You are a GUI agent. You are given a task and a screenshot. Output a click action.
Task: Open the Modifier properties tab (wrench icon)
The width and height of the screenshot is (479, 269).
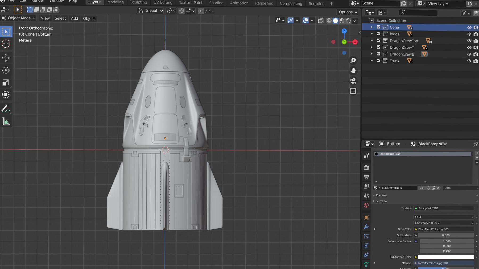[366, 226]
